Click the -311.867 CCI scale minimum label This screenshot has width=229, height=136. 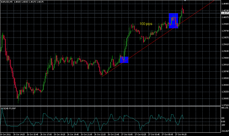click(x=225, y=131)
